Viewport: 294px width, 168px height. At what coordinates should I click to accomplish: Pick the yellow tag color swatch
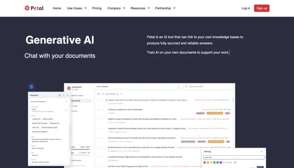pos(211,162)
